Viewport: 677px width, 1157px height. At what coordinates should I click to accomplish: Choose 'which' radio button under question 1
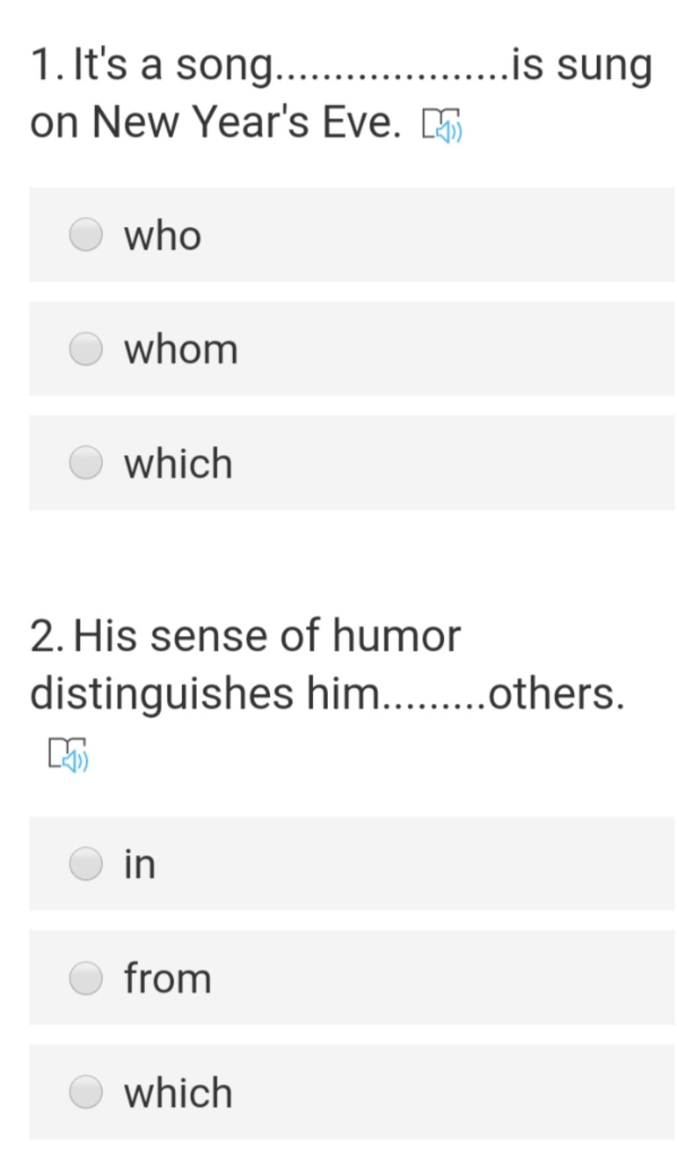point(86,463)
